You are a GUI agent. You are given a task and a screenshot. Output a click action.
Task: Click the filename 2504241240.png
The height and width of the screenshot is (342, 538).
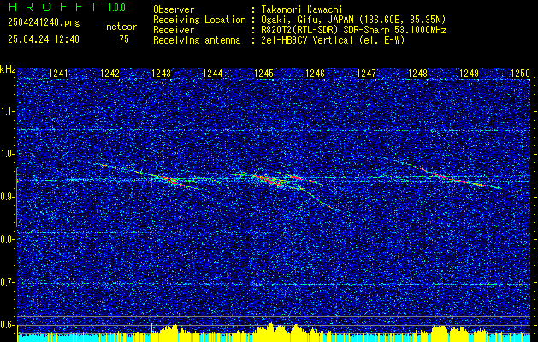(44, 22)
